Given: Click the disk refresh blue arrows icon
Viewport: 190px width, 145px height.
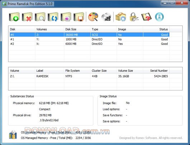Looking at the screenshot, I should click(x=53, y=17).
